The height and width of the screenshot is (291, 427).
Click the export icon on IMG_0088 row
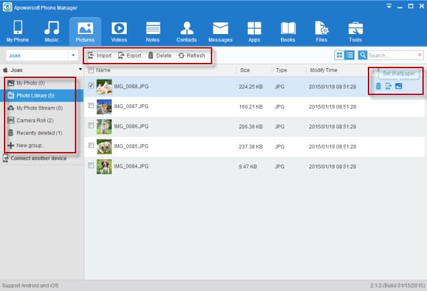[388, 87]
